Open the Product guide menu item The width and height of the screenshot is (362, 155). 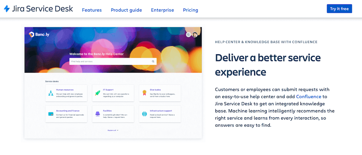pyautogui.click(x=126, y=10)
